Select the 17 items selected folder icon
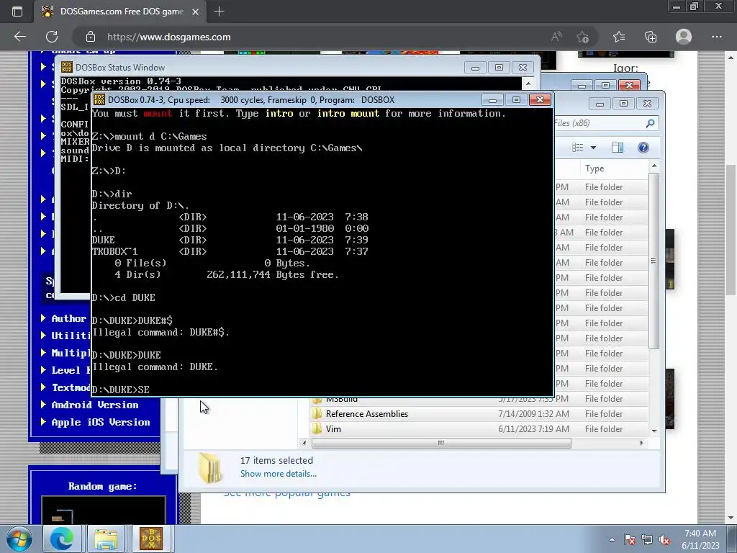 210,468
